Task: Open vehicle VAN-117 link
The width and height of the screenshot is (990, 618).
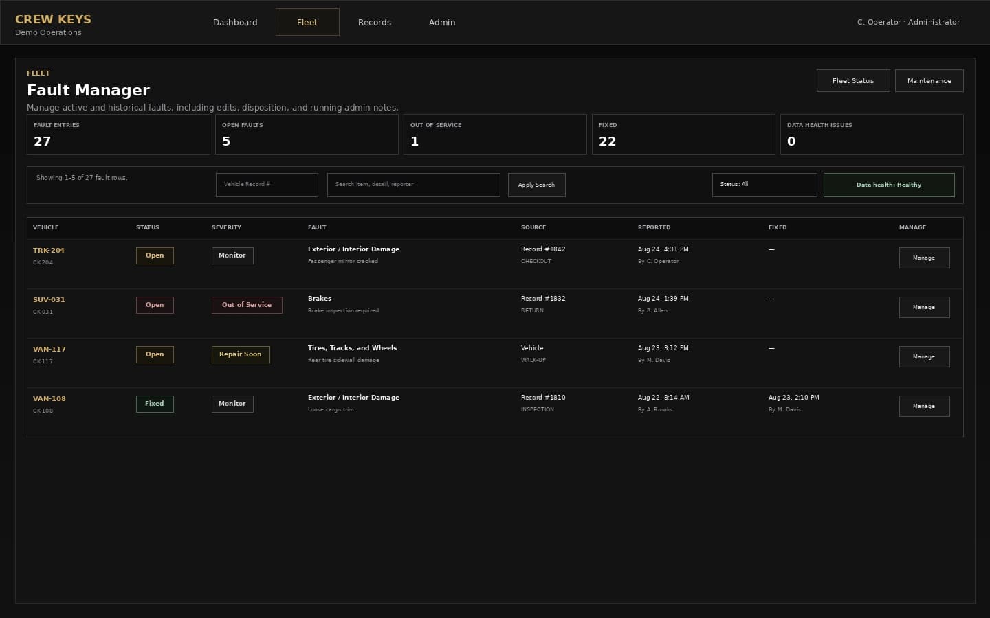Action: click(49, 350)
